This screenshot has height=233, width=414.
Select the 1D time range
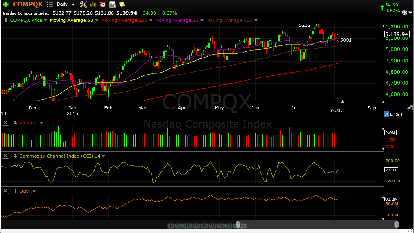(229, 226)
